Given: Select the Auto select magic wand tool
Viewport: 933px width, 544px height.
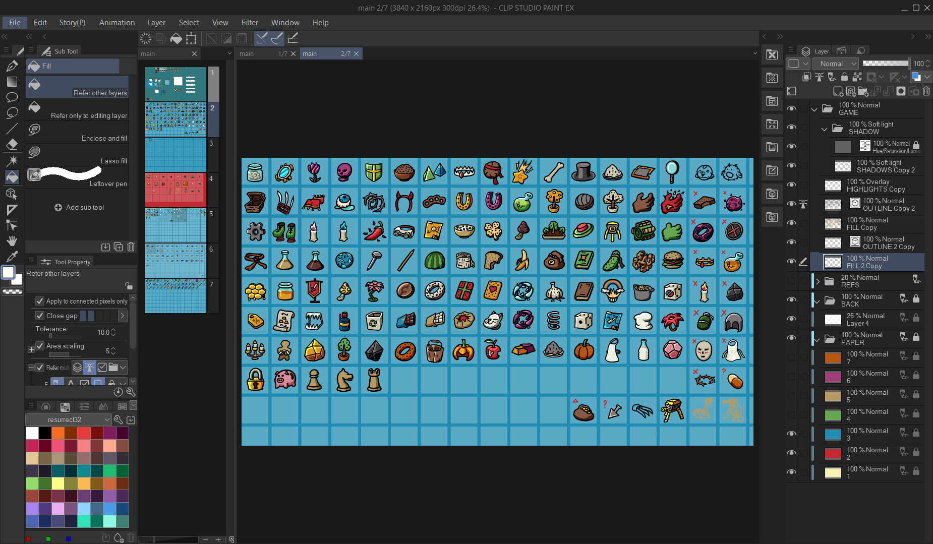Looking at the screenshot, I should [12, 161].
